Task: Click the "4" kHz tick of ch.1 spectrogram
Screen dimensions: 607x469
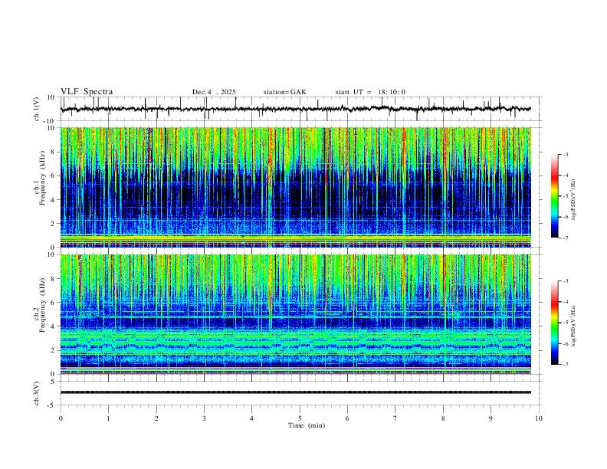Action: [x=53, y=200]
